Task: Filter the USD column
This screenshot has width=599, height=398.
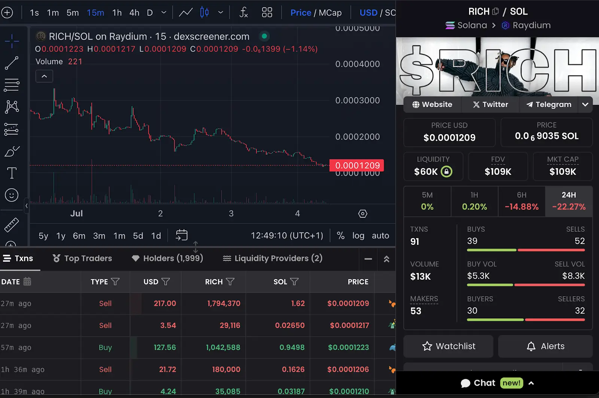Action: pyautogui.click(x=165, y=282)
